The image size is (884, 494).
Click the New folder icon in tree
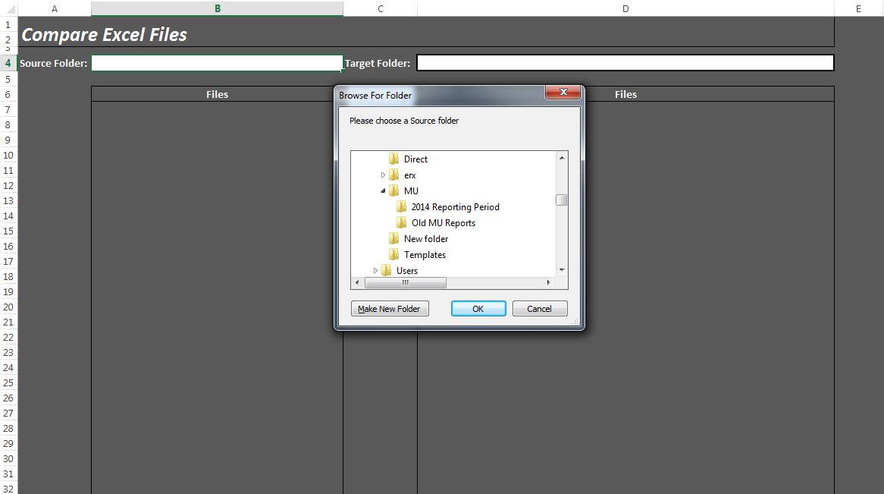tap(393, 239)
